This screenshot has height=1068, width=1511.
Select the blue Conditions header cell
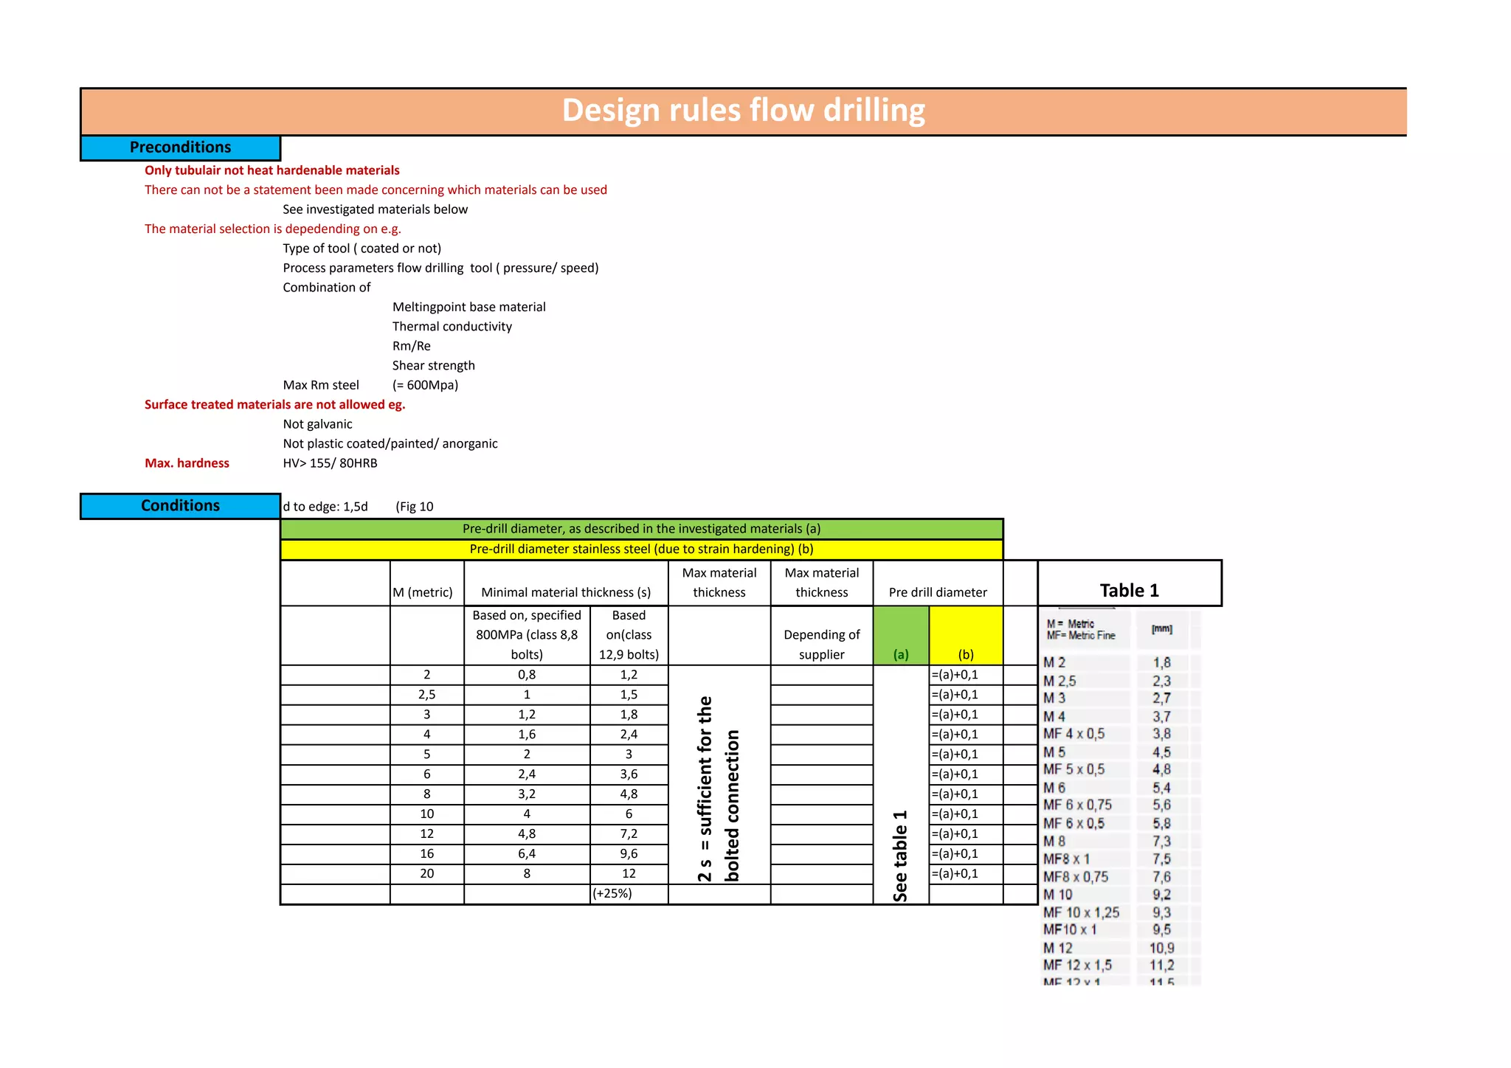click(x=180, y=506)
